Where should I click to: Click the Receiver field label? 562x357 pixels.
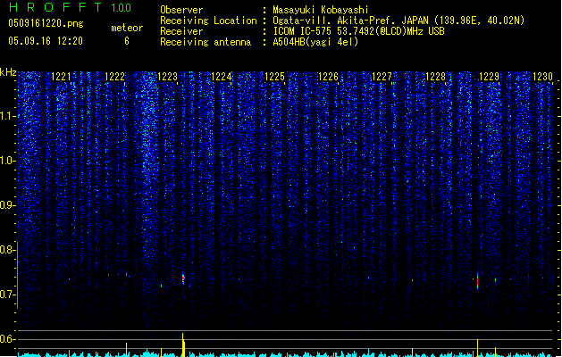coord(181,31)
